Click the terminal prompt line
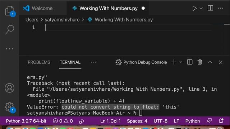 pos(85,113)
